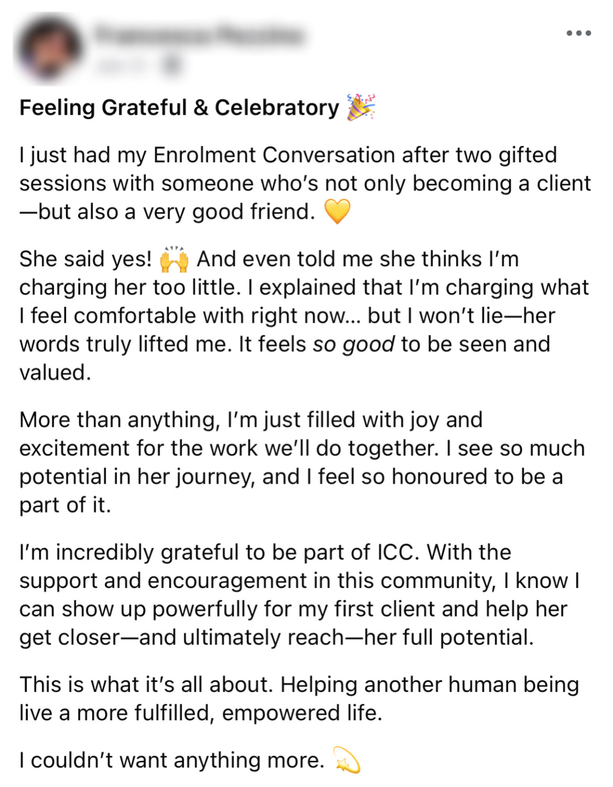Click the yellow heart emoji
The width and height of the screenshot is (613, 787).
click(337, 212)
